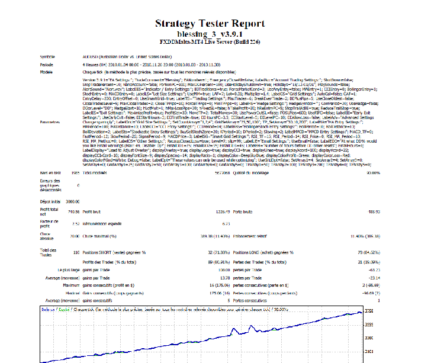Click the "Le plus large" row header
The height and width of the screenshot is (363, 444).
[x=69, y=270]
